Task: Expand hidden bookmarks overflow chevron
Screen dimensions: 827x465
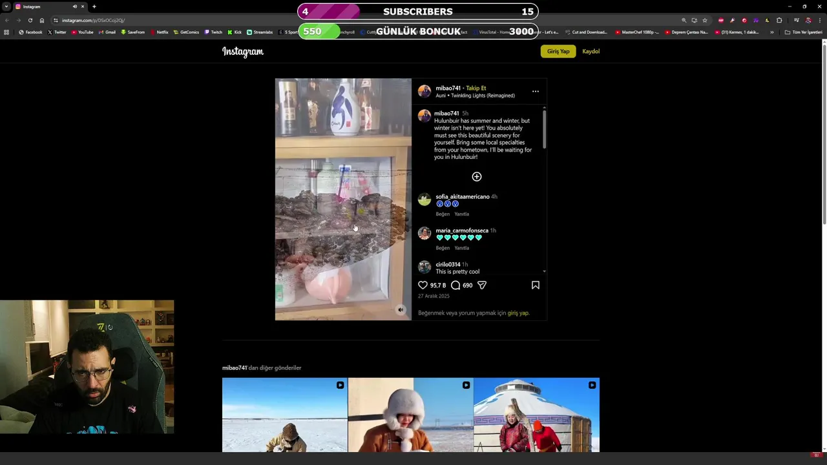Action: tap(771, 32)
